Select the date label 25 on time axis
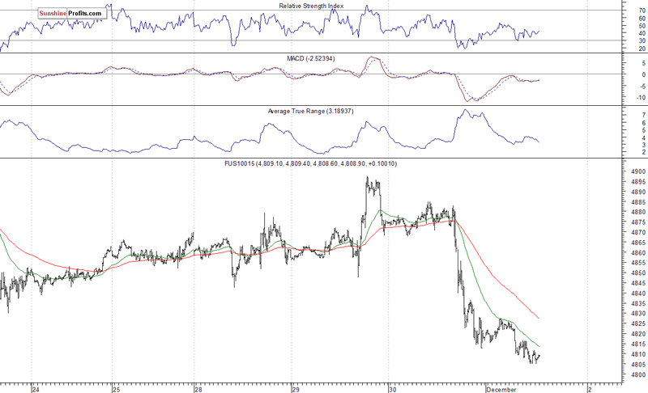 pos(117,389)
